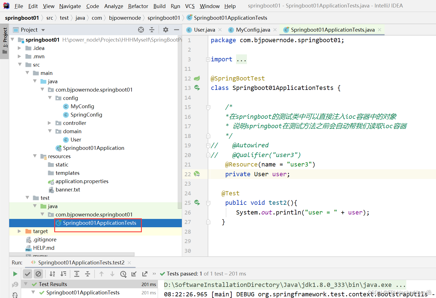The height and width of the screenshot is (298, 436).
Task: Collapse the src folder
Action: coord(20,64)
